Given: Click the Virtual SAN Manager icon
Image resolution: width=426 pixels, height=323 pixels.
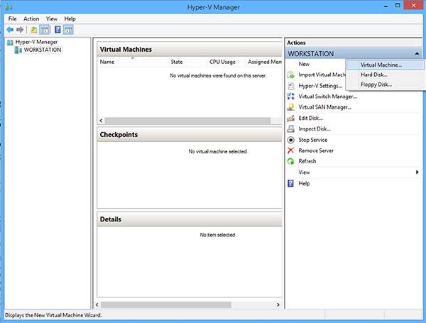Looking at the screenshot, I should 290,107.
